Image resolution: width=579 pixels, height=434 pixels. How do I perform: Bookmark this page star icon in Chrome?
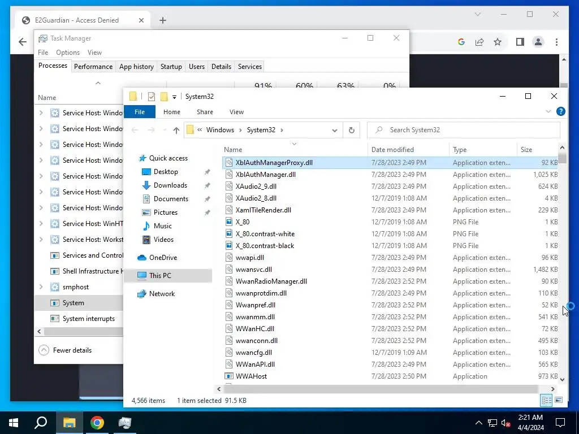[498, 42]
